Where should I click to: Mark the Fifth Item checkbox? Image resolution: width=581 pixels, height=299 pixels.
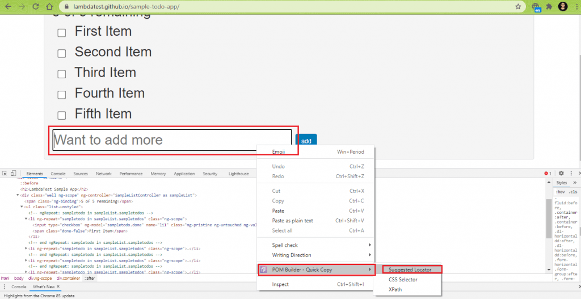[62, 115]
